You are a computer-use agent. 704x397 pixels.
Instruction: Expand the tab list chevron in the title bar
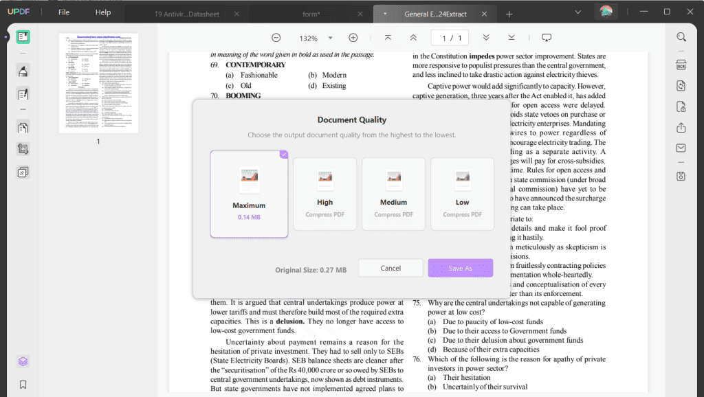[x=577, y=12]
